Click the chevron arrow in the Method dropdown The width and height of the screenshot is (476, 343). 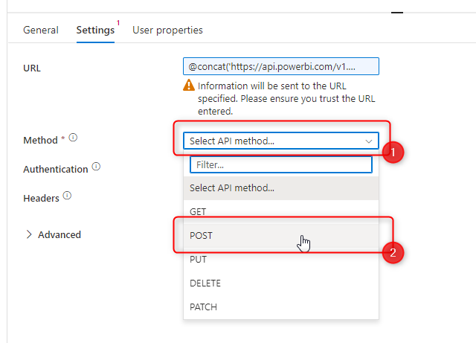pos(369,141)
